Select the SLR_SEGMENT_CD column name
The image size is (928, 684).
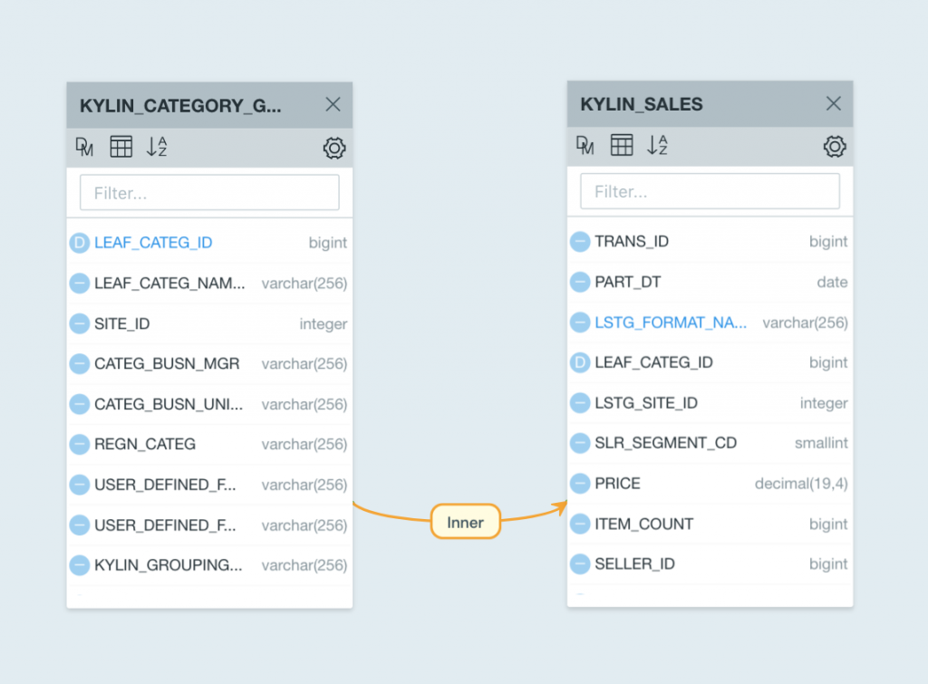666,443
